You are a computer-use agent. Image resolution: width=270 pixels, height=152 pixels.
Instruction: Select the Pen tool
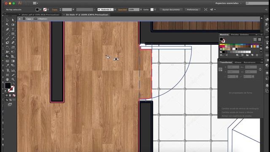tap(7, 29)
